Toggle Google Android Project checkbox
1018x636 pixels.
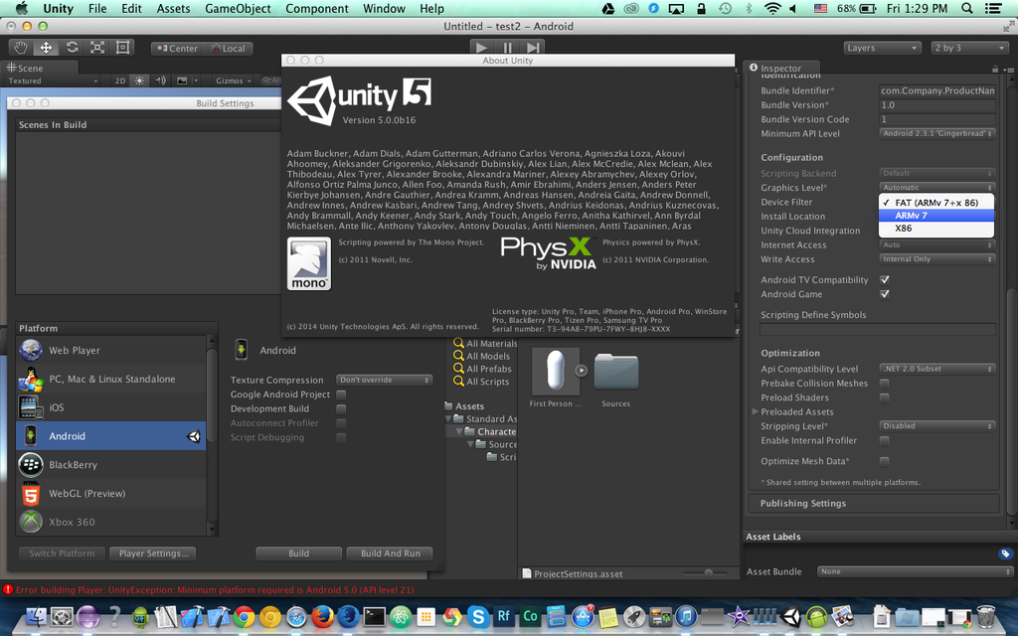[x=341, y=395]
